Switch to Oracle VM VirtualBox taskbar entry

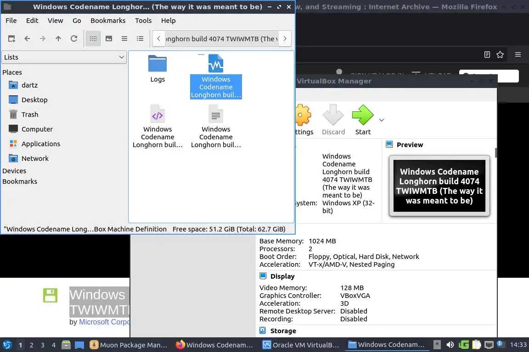301,345
